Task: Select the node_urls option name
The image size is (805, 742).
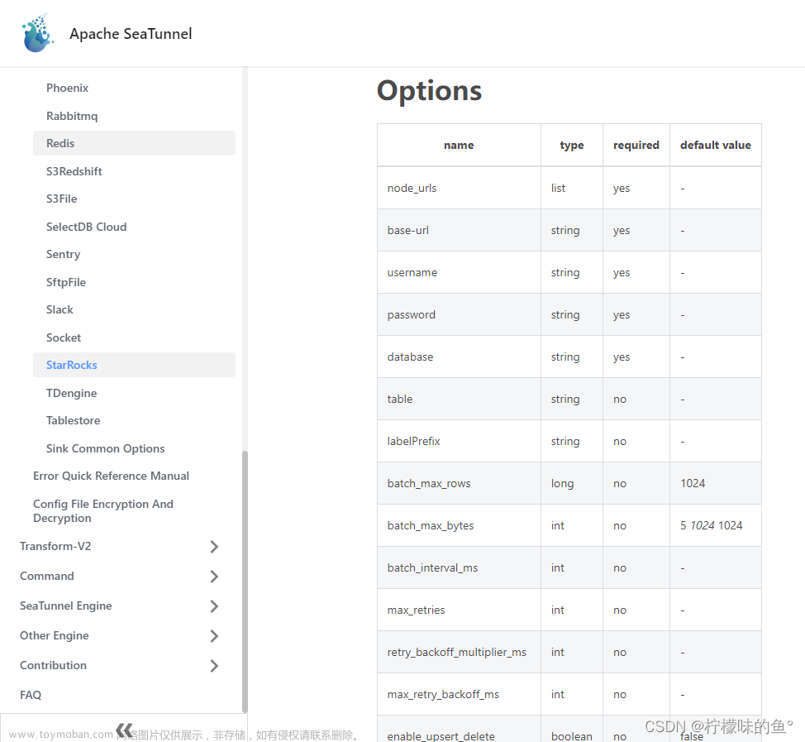Action: (412, 188)
